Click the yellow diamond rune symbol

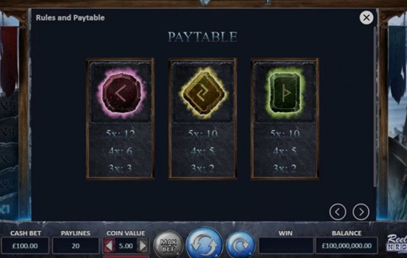point(202,93)
